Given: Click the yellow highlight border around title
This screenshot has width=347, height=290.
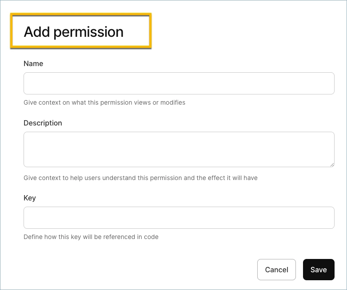Looking at the screenshot, I should tap(81, 15).
